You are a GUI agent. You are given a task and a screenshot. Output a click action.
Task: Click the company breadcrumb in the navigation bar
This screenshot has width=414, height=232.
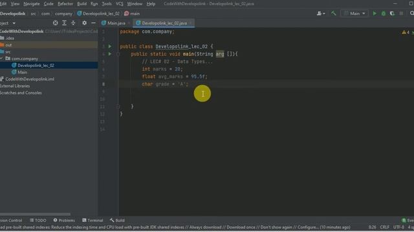[x=63, y=14]
